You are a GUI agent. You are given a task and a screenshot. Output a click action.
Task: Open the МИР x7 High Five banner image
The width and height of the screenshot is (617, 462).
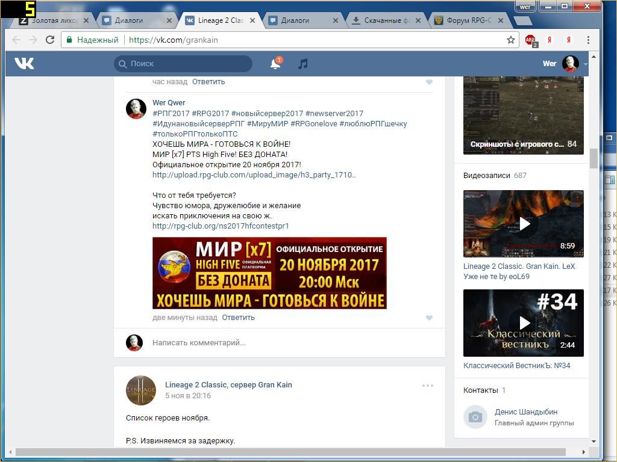(x=269, y=273)
